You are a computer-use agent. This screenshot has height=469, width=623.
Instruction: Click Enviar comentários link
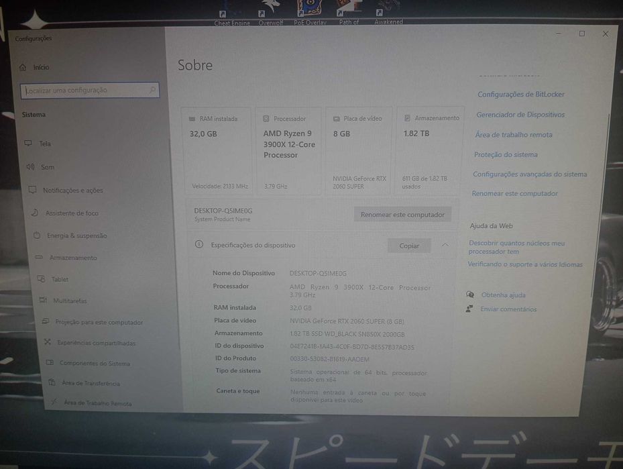[x=508, y=309]
